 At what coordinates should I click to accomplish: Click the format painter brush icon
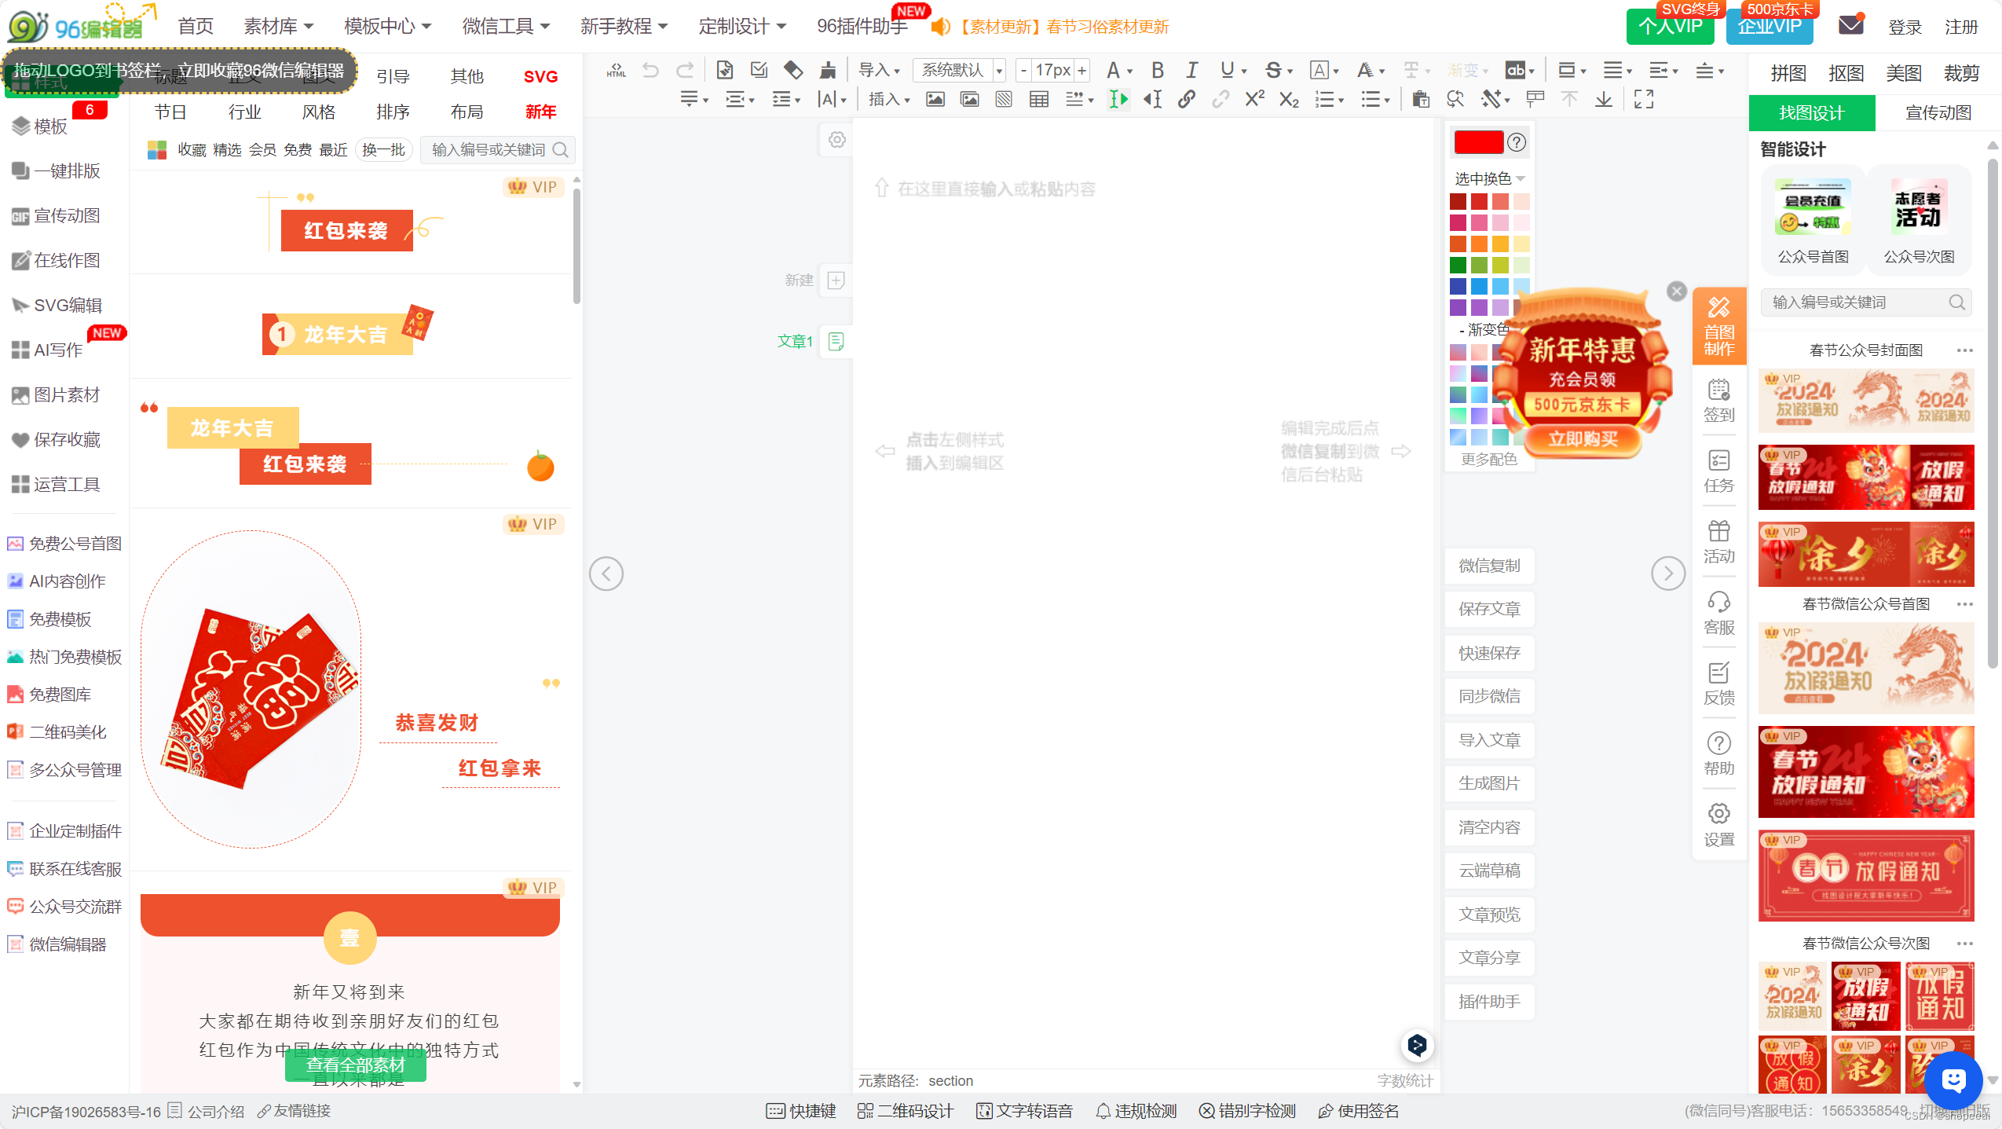click(x=827, y=71)
